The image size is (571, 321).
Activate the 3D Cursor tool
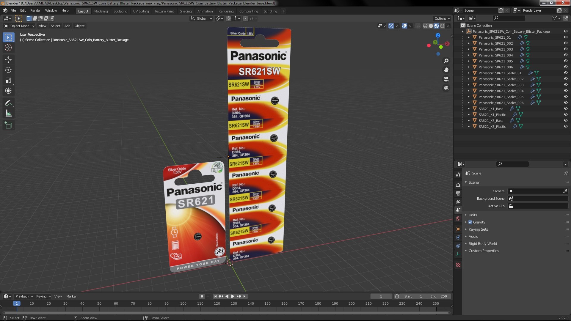click(x=8, y=48)
